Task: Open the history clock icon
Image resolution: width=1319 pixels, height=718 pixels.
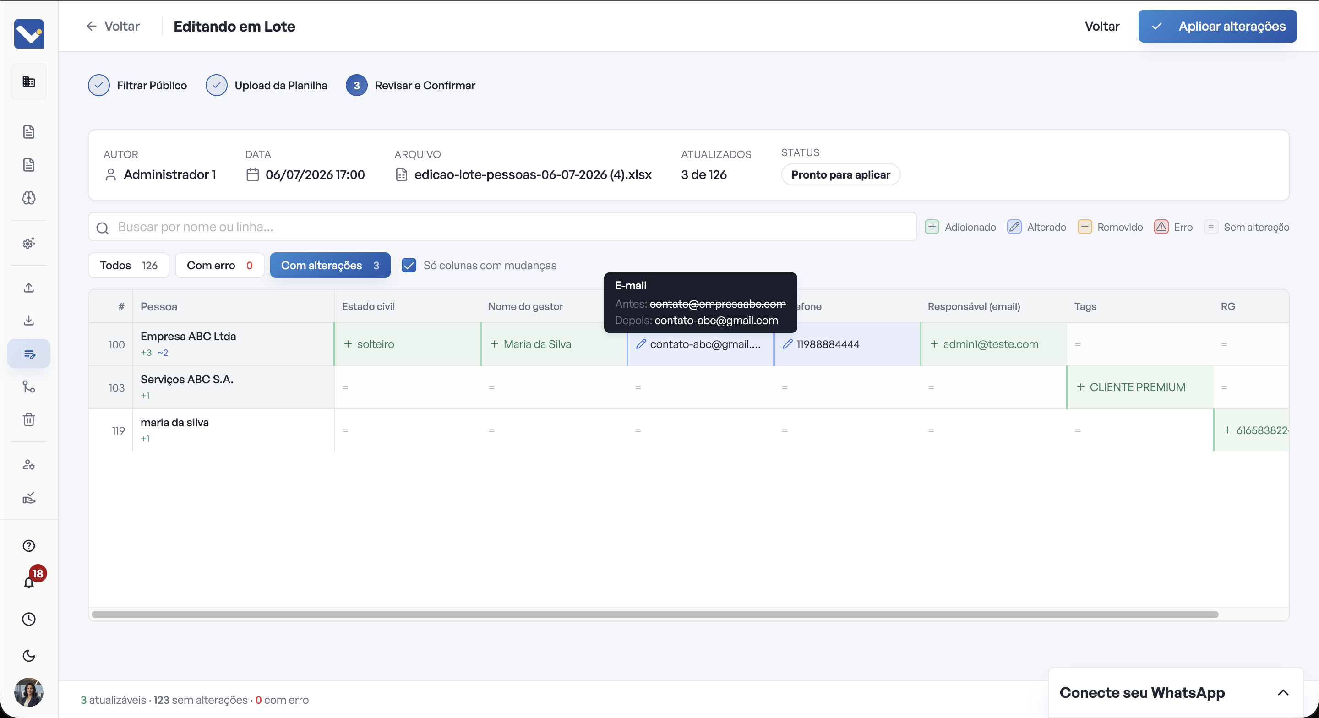Action: pos(29,619)
